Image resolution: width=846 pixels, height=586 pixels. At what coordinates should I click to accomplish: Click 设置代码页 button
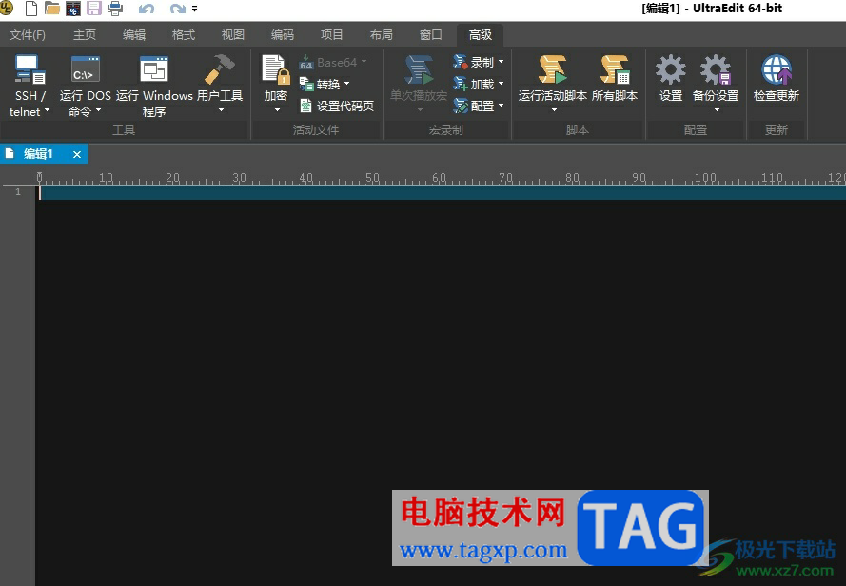pyautogui.click(x=337, y=106)
